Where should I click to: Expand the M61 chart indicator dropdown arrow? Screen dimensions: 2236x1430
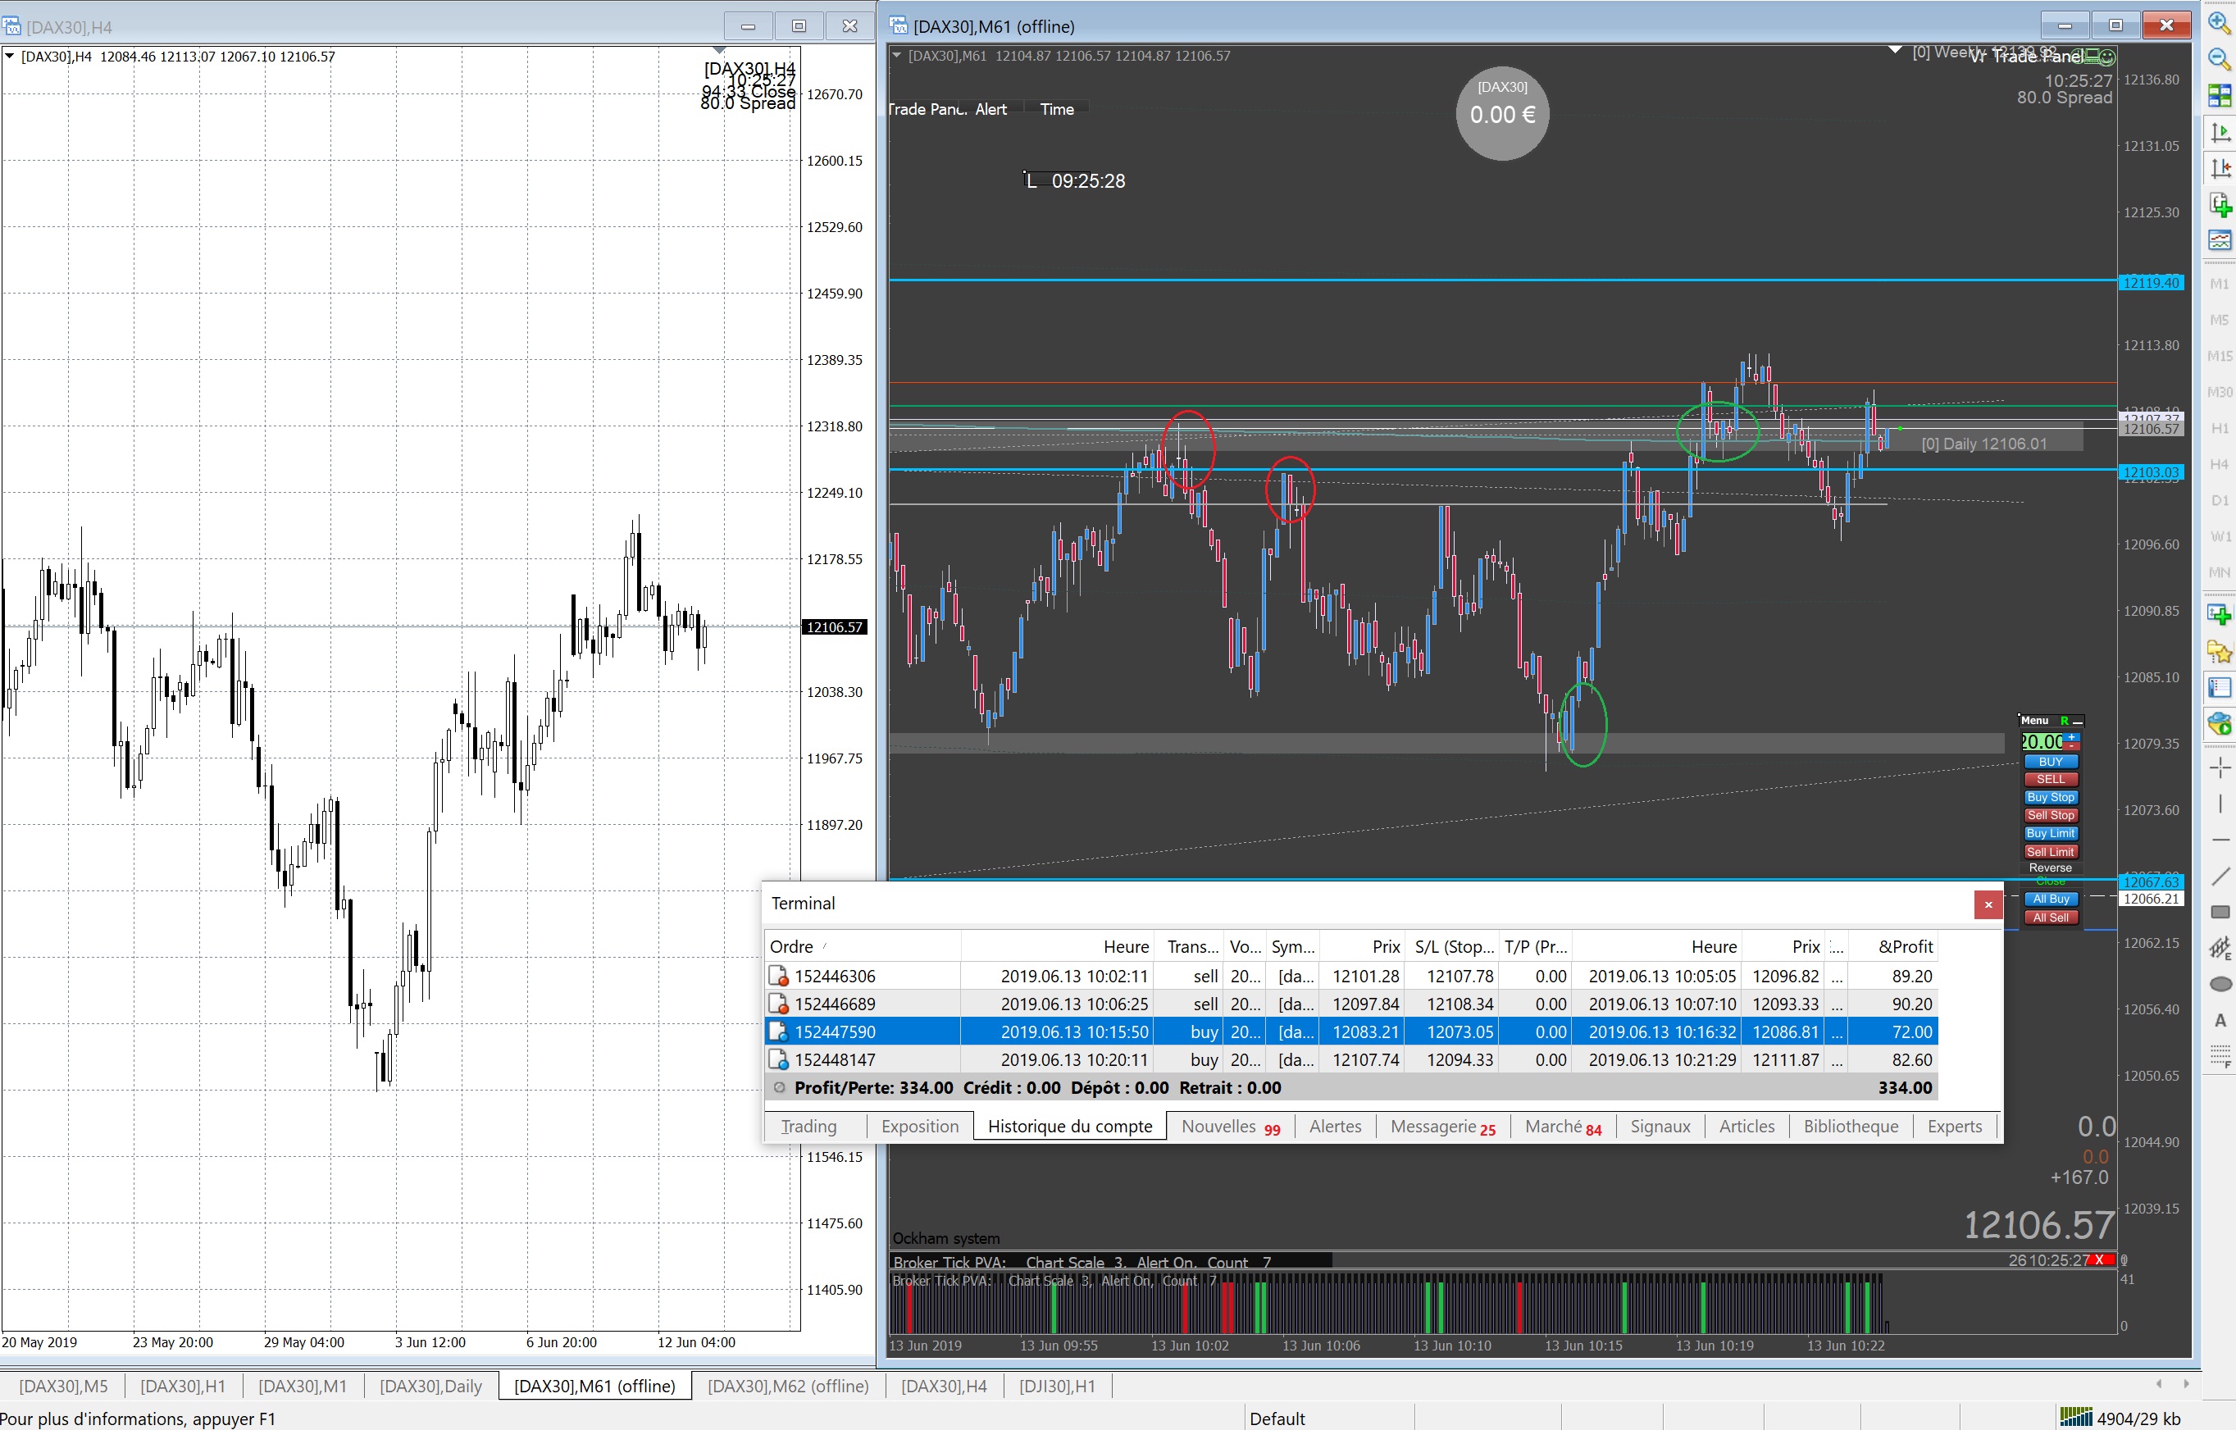pos(896,56)
